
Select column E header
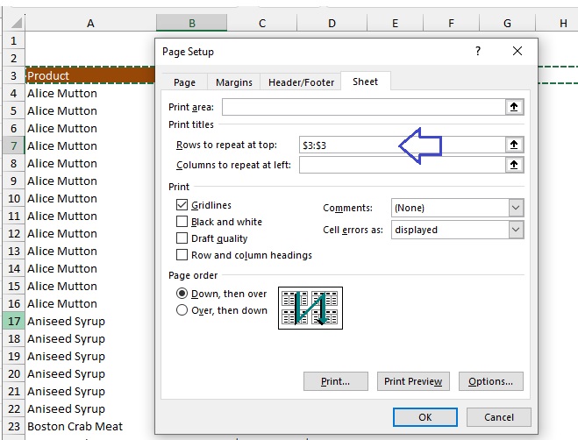(396, 23)
